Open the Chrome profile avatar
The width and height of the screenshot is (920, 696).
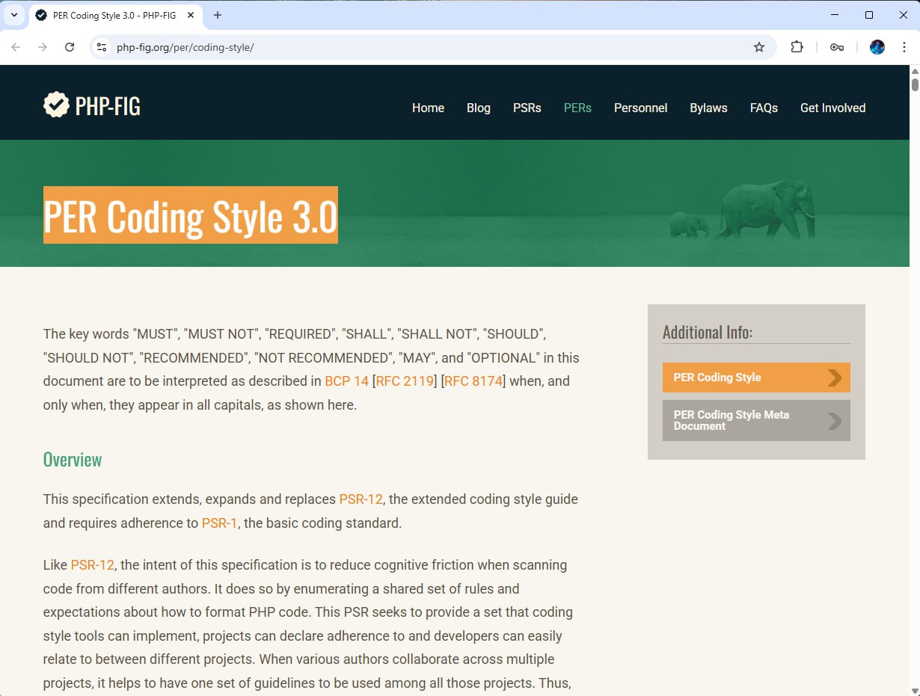877,47
